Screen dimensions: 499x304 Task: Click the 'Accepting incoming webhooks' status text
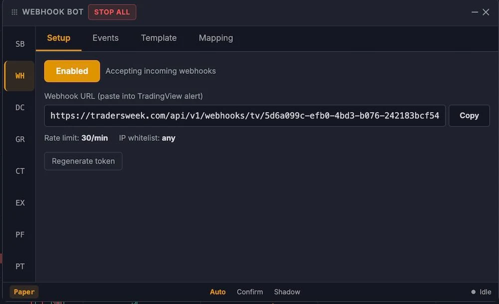point(161,71)
